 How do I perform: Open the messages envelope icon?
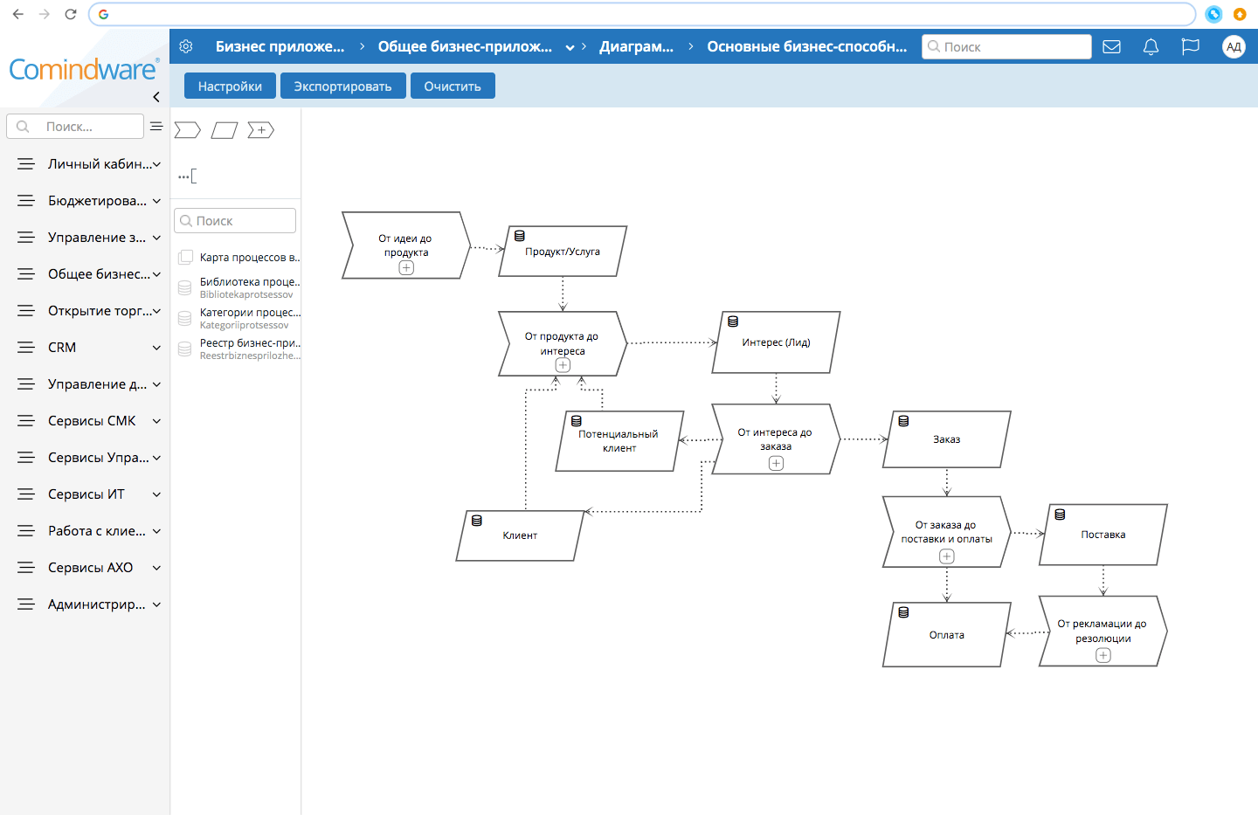coord(1111,47)
